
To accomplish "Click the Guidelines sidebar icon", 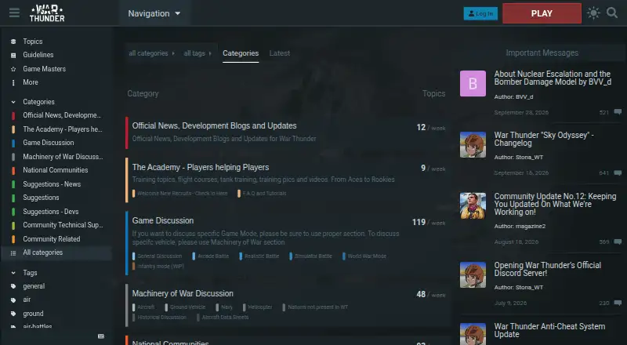I will click(13, 55).
